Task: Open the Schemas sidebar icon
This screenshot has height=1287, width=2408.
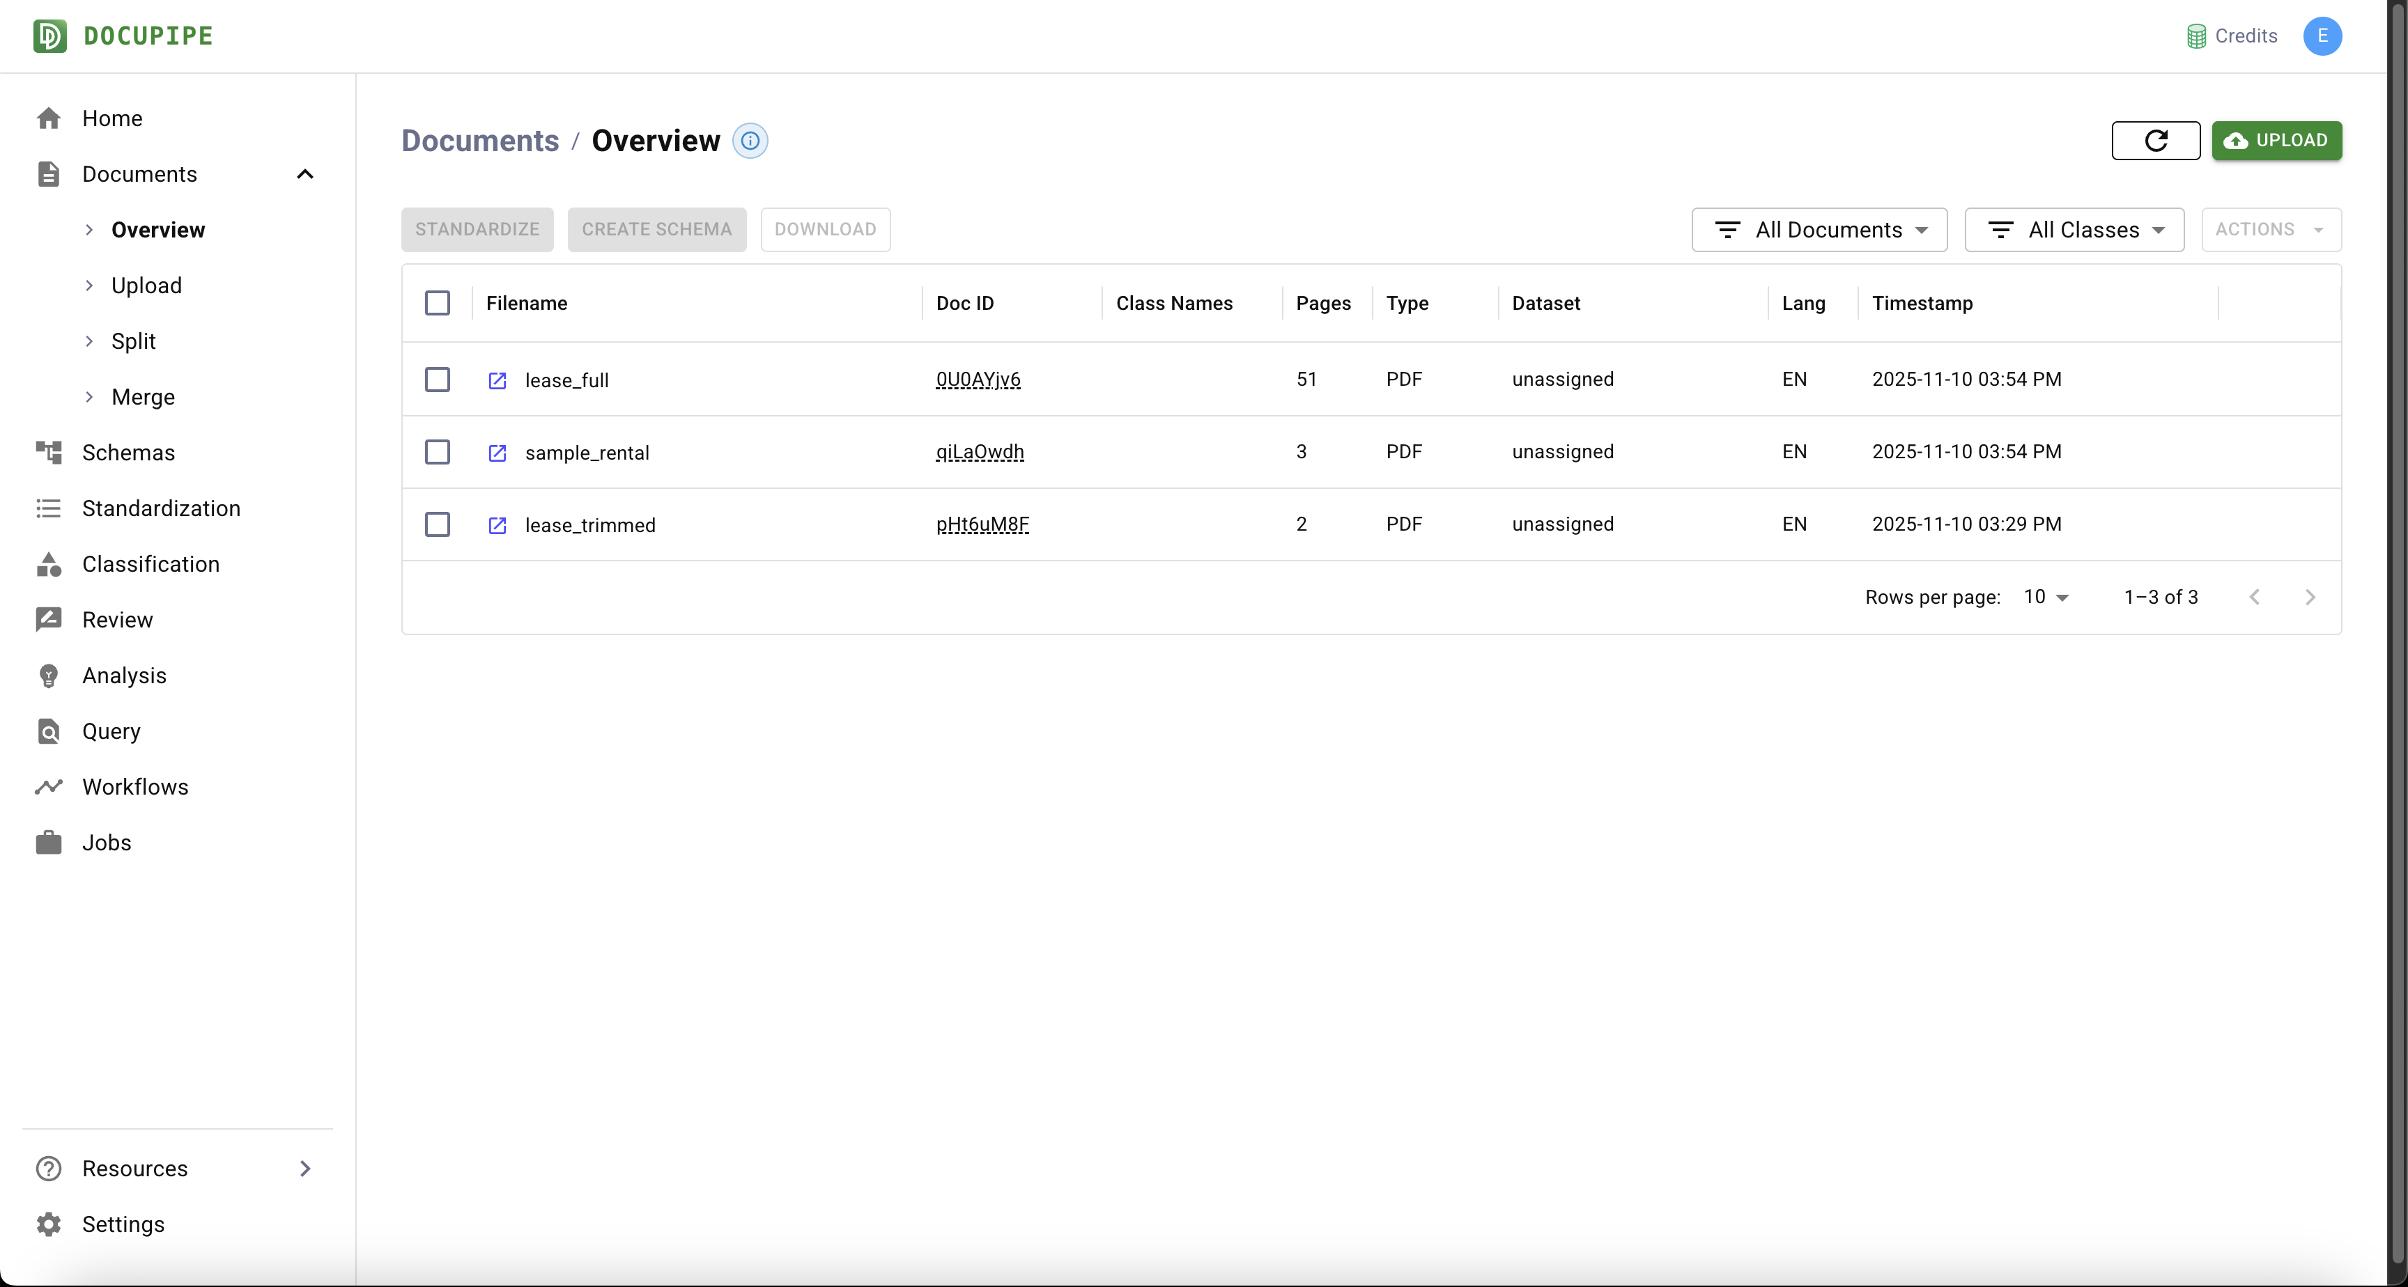Action: pos(49,453)
